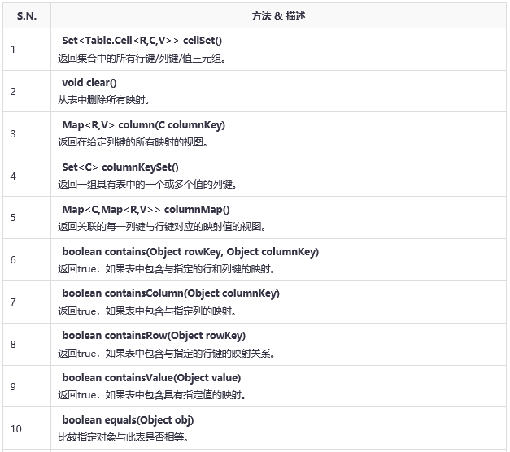The height and width of the screenshot is (452, 510).
Task: Click row number 5 in S.N. column
Action: 13,218
